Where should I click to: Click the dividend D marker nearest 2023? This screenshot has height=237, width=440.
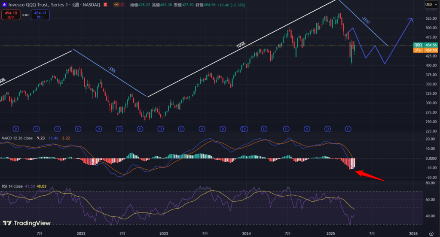coord(161,129)
